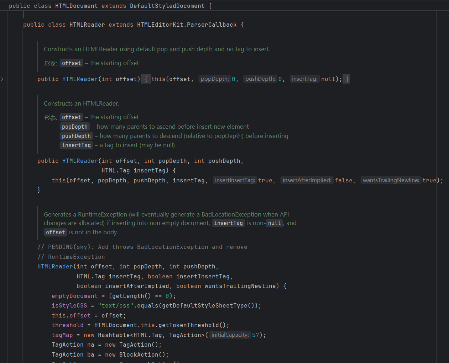Image resolution: width=449 pixels, height=363 pixels.
Task: Click BlockAction() constructor call
Action: [142, 354]
